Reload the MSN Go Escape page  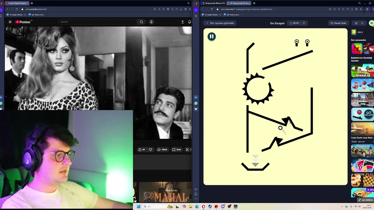(x=212, y=9)
